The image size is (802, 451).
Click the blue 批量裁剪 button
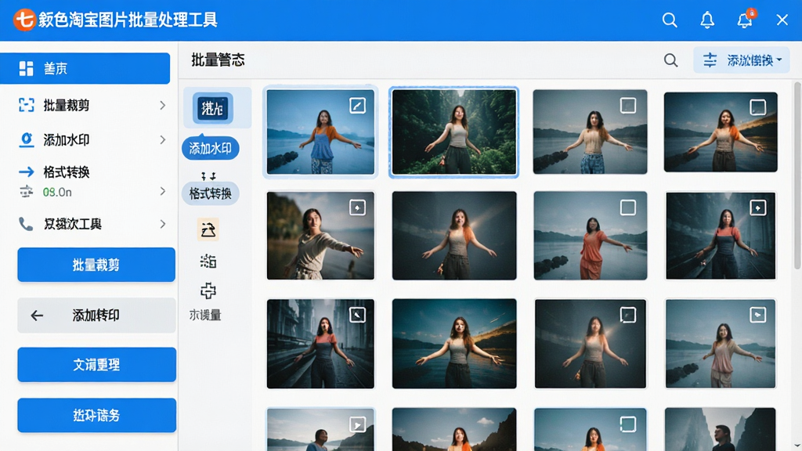(96, 265)
